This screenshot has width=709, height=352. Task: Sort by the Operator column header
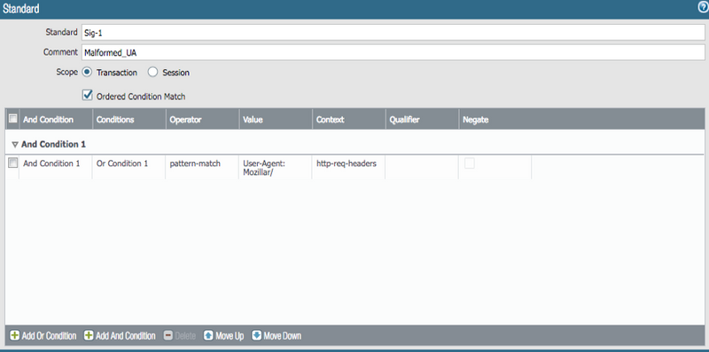(203, 119)
